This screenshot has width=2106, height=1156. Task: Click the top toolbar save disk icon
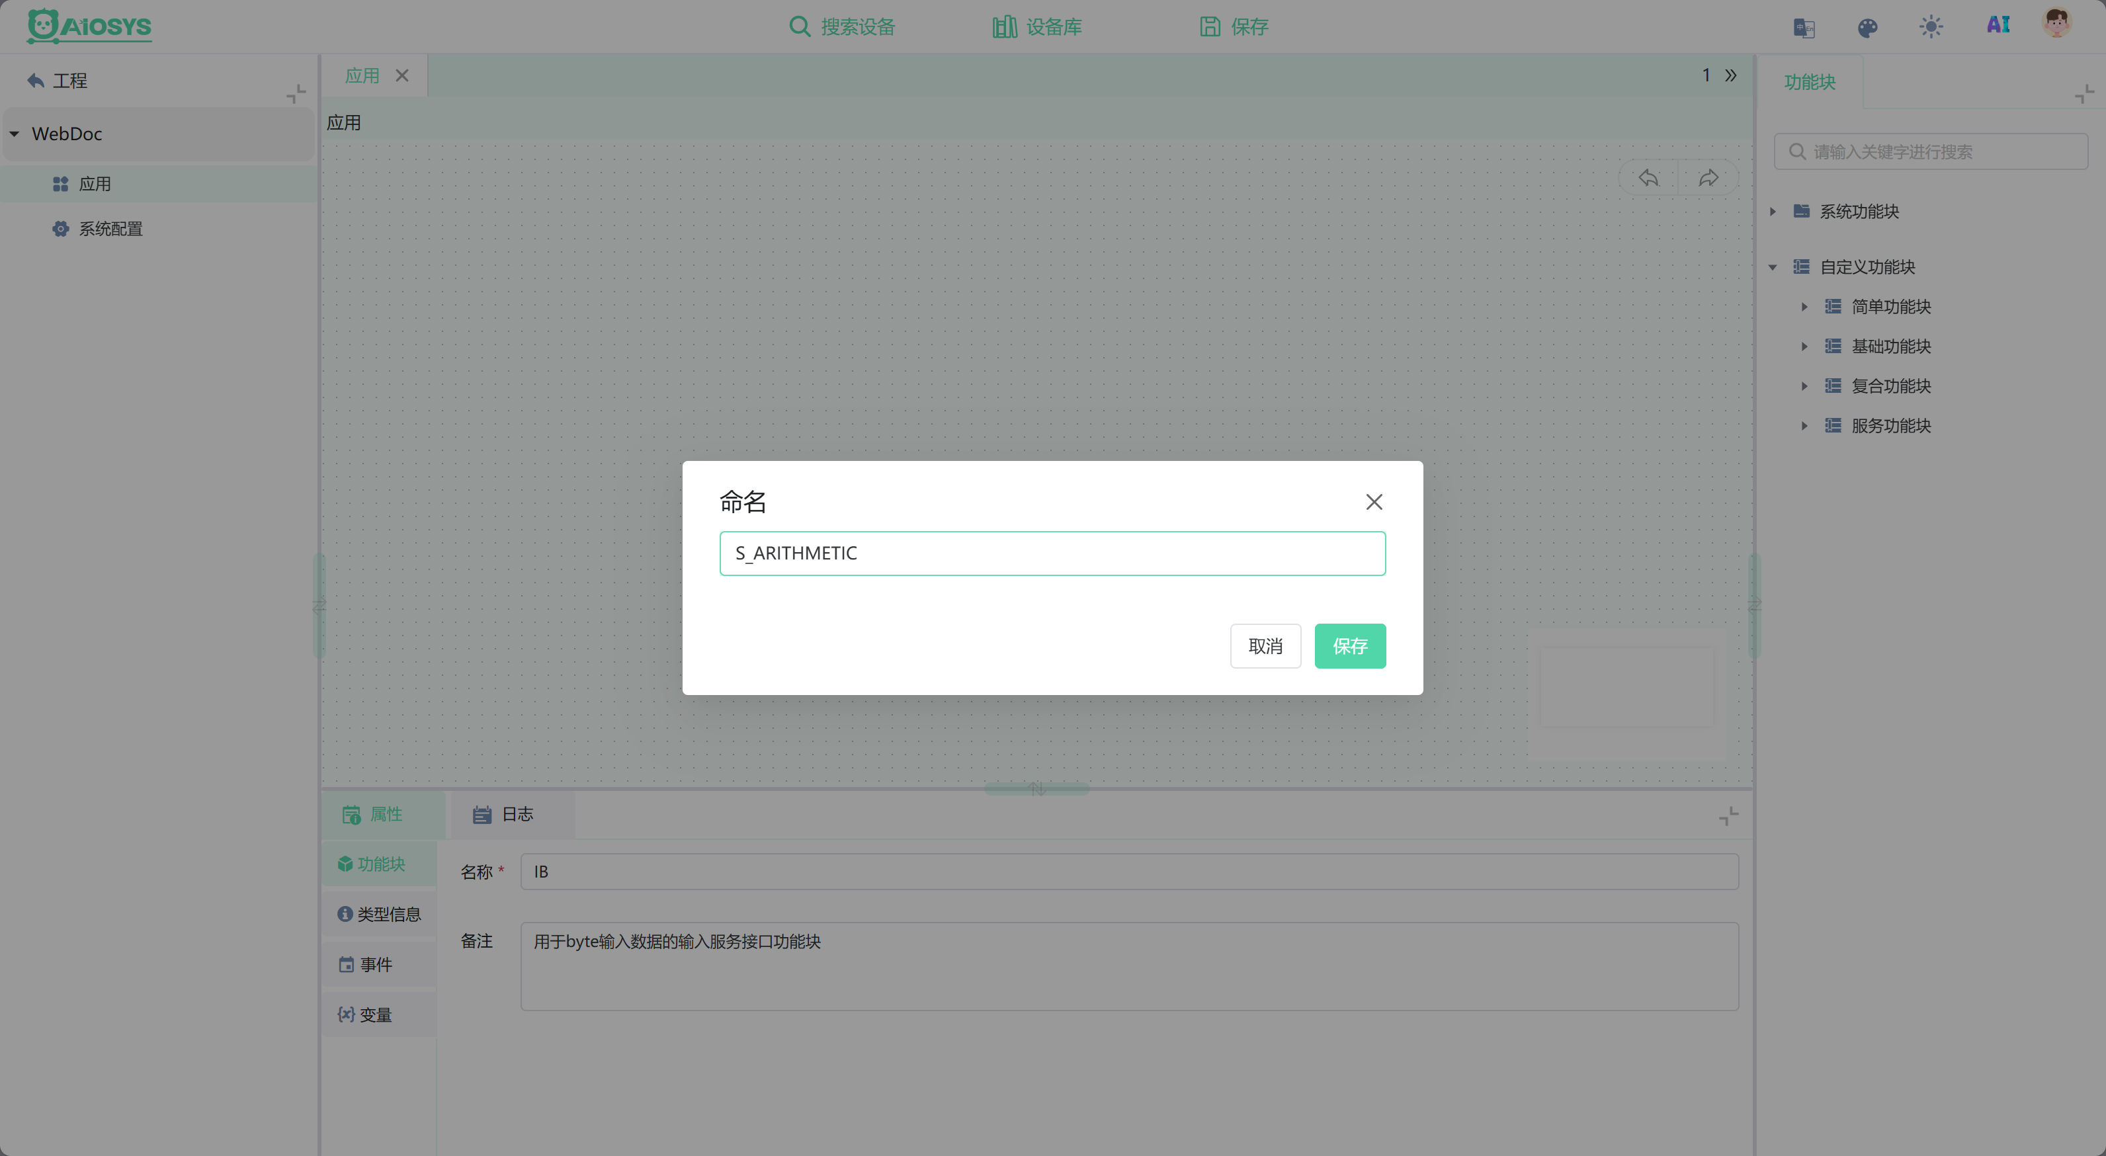pos(1209,26)
